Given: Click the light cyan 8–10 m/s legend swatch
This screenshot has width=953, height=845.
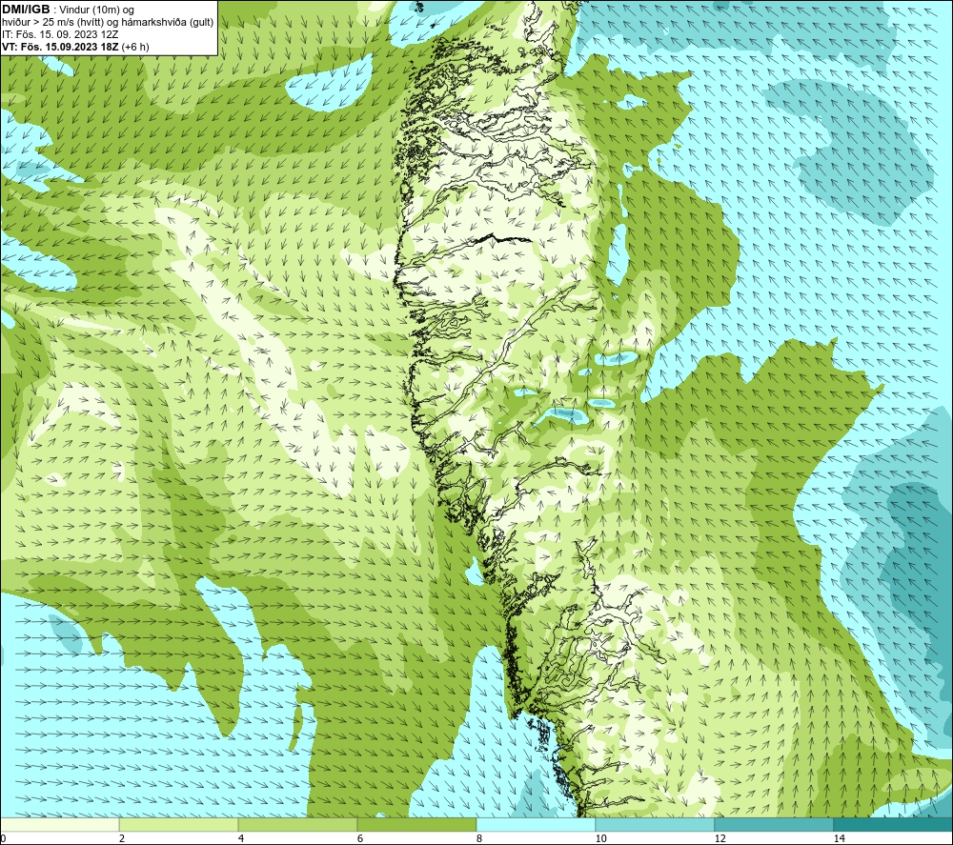Looking at the screenshot, I should click(x=536, y=824).
